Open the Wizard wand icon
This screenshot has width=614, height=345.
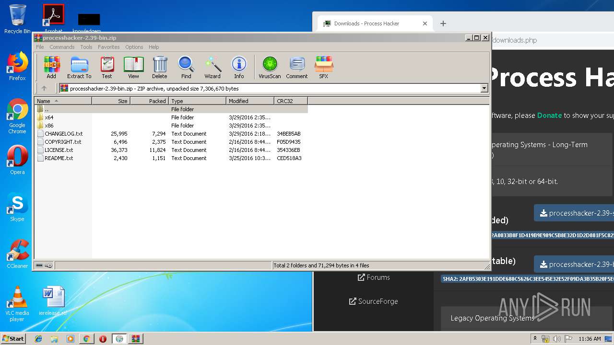coord(213,67)
